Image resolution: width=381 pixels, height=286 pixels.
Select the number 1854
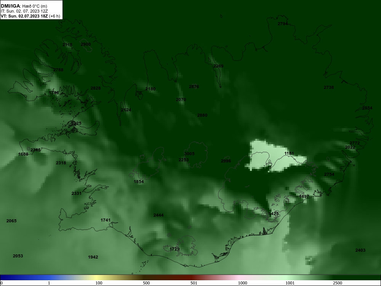point(139,182)
